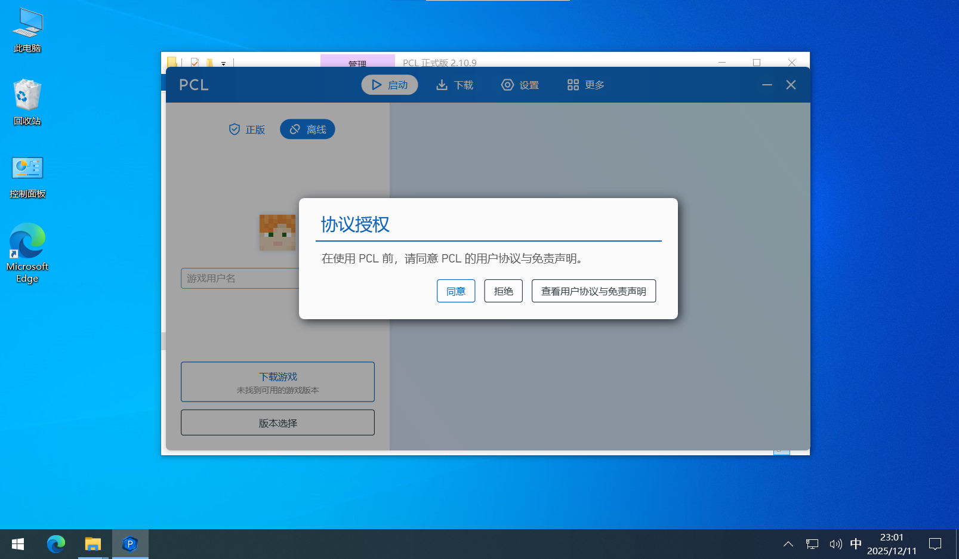Open the 版本选择 version selection
This screenshot has height=559, width=959.
[277, 423]
